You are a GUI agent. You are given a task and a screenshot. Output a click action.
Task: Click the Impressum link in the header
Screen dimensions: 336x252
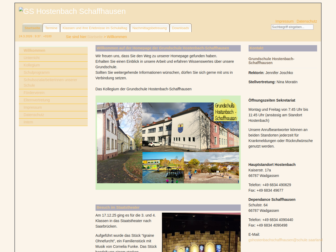point(284,21)
